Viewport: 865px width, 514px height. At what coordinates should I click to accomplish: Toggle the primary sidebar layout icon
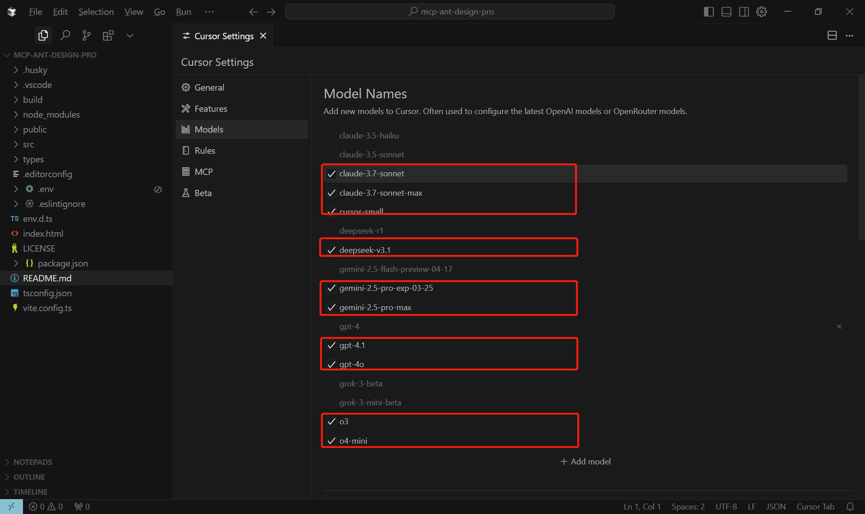[709, 12]
